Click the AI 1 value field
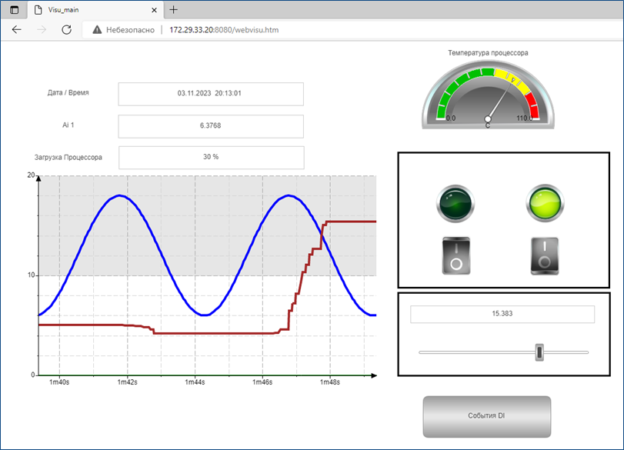624x450 pixels. click(x=210, y=125)
